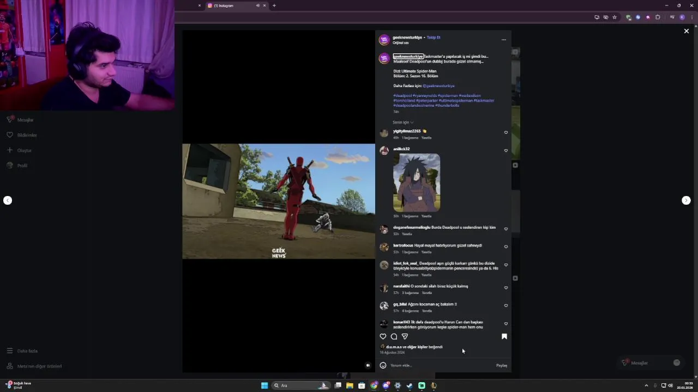Open doganefesurmelioglu's username
This screenshot has height=392, width=698.
pos(412,228)
